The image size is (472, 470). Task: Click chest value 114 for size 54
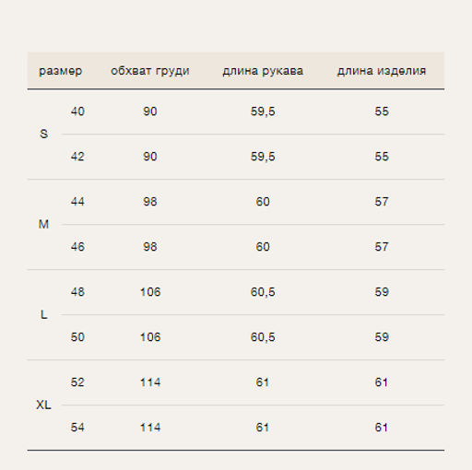click(x=150, y=428)
